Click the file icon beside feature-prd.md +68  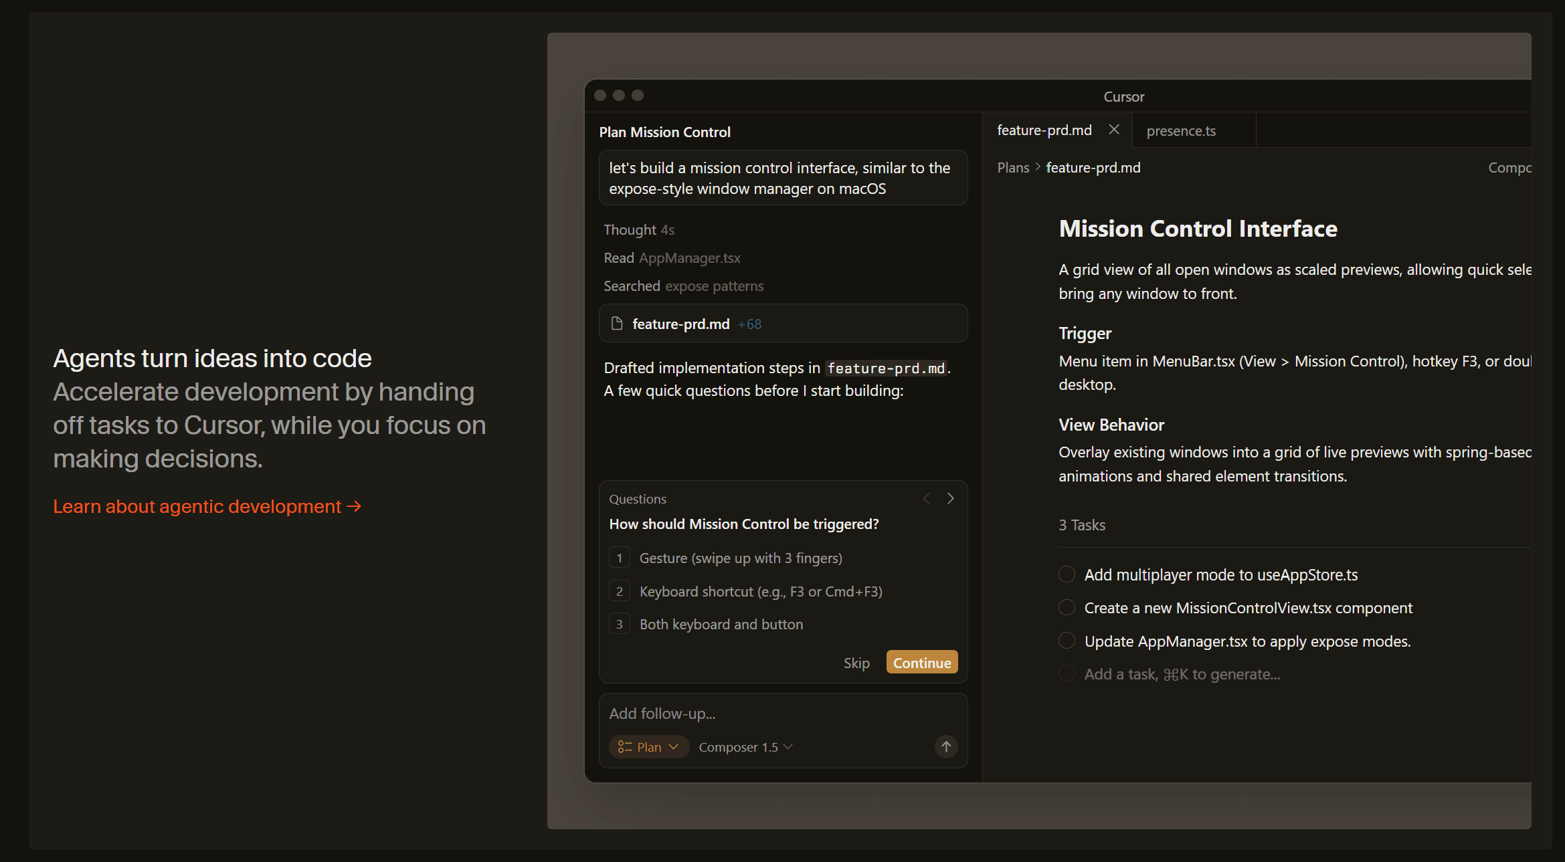617,324
